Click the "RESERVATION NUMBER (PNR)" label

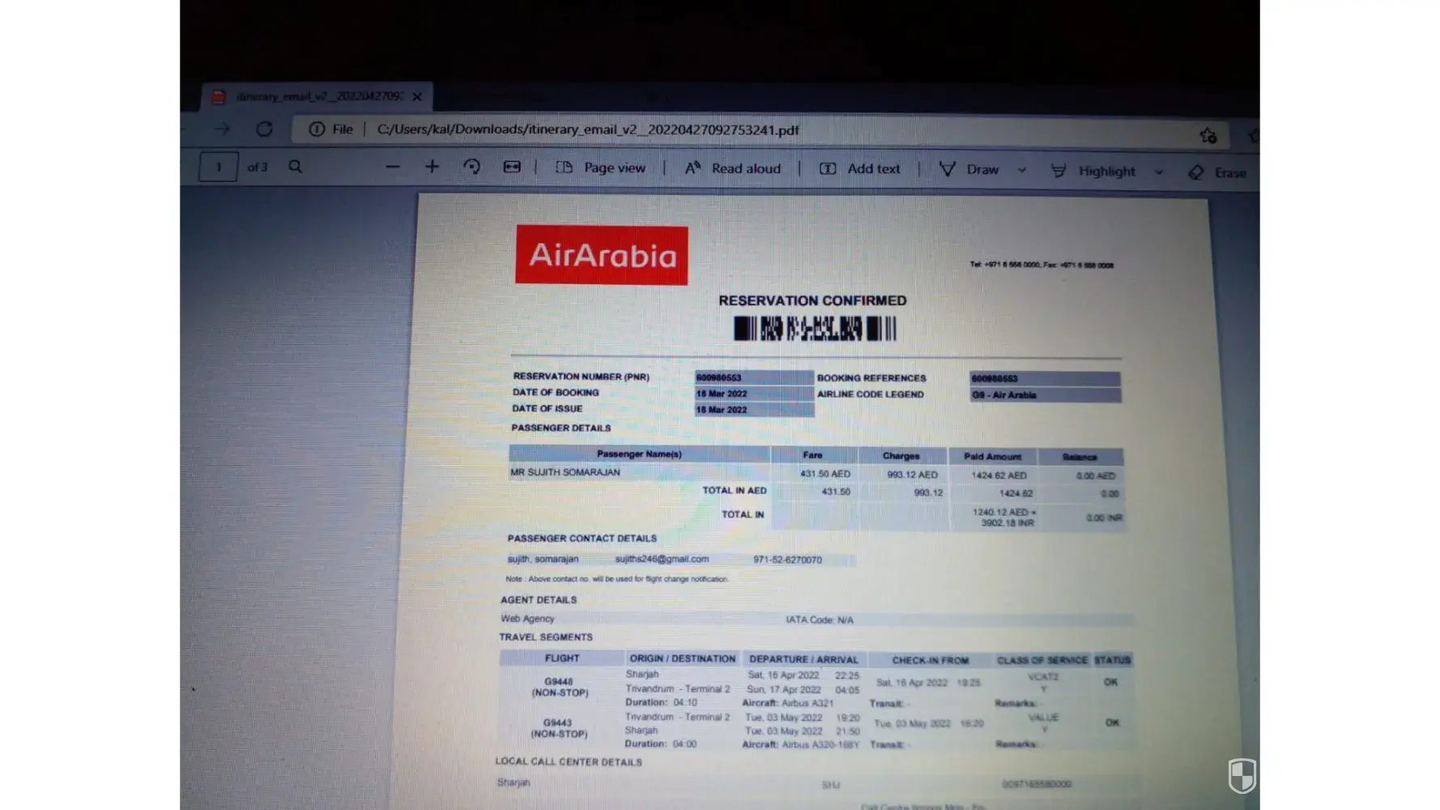(x=581, y=377)
